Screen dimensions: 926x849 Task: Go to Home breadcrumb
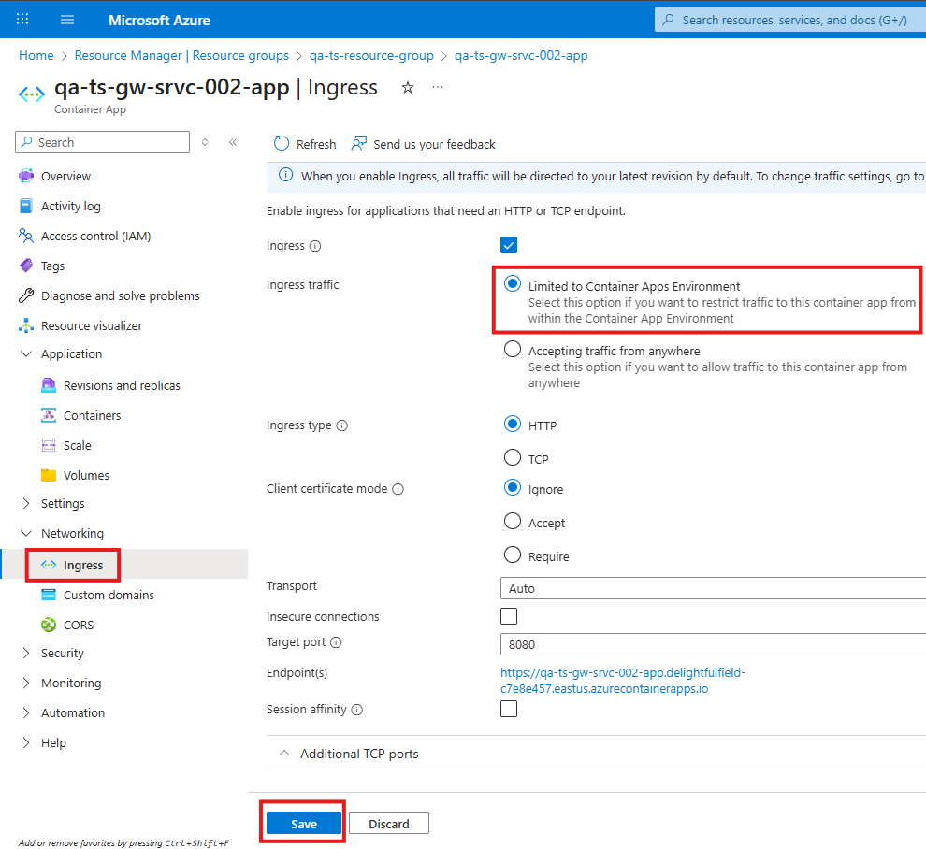(36, 55)
